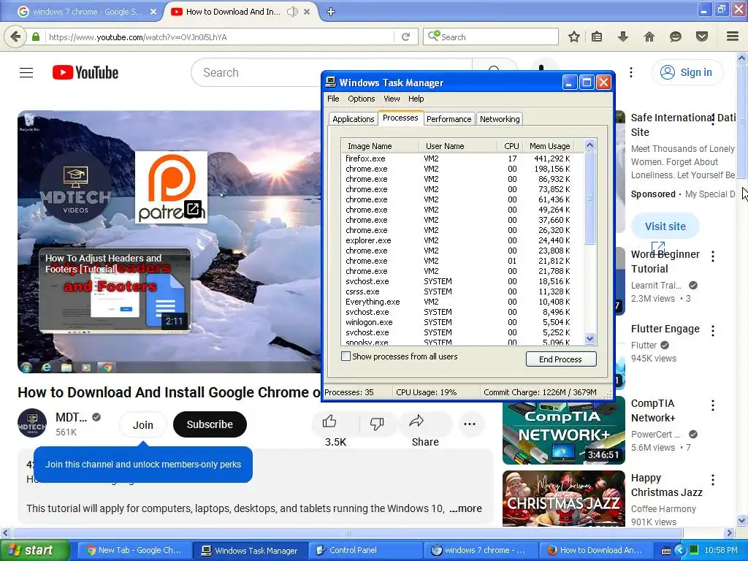Image resolution: width=748 pixels, height=561 pixels.
Task: Show bookmarks list icon in Firefox toolbar
Action: coord(597,37)
